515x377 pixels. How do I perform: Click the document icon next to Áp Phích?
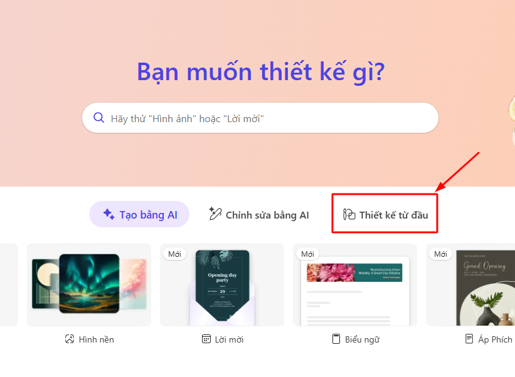tap(469, 339)
